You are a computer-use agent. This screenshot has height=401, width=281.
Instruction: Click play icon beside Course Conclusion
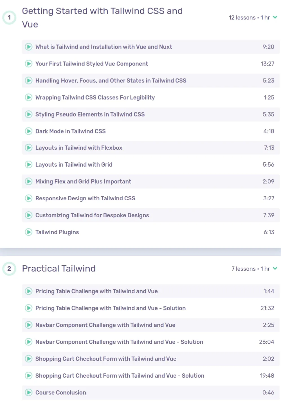tap(29, 393)
